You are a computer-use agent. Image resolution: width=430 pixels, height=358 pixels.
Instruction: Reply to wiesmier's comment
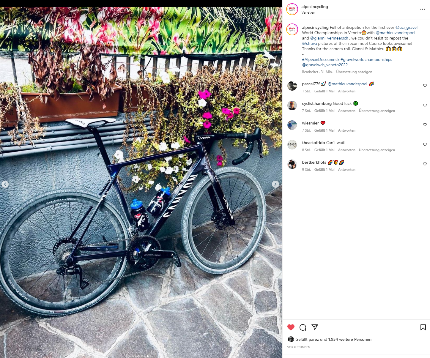[x=346, y=130]
